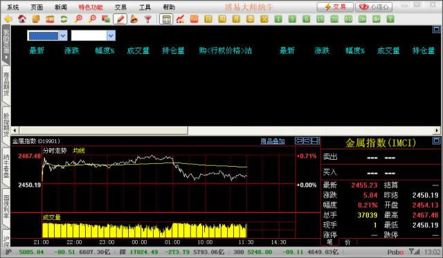Select the 60 minute period icon
Viewport: 443px width, 258px height.
pos(348,19)
